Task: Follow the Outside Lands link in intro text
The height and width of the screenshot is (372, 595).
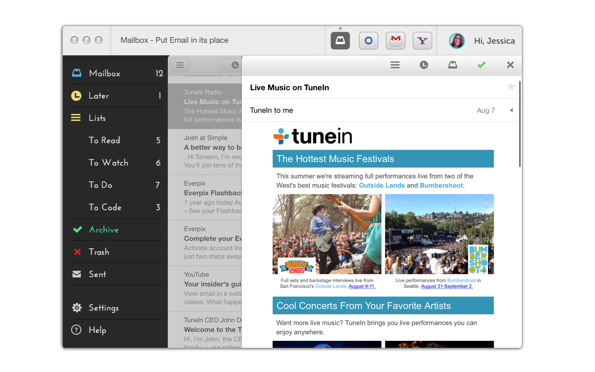Action: [382, 185]
